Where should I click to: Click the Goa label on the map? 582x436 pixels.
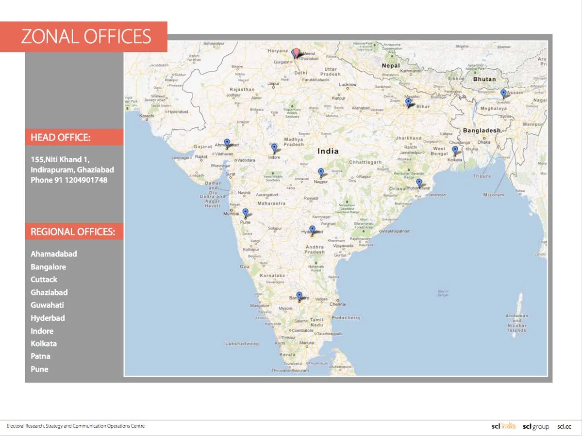(x=245, y=267)
